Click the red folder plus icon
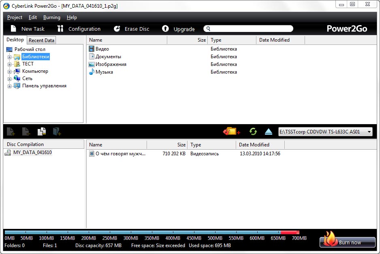 click(x=231, y=131)
